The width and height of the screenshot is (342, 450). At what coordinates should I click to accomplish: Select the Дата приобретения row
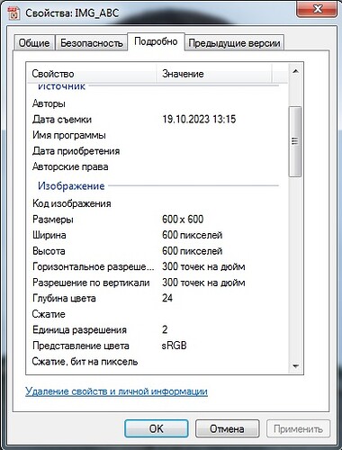157,151
